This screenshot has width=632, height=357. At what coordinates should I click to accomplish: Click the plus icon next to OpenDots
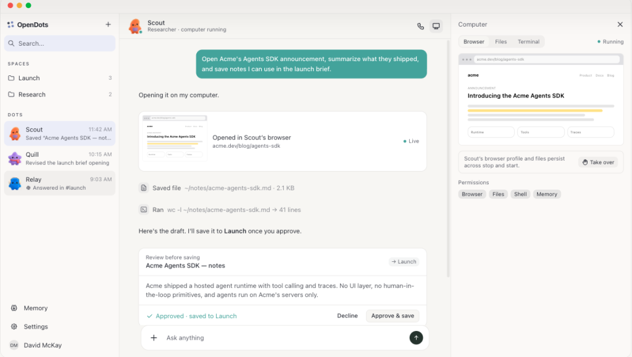point(108,25)
